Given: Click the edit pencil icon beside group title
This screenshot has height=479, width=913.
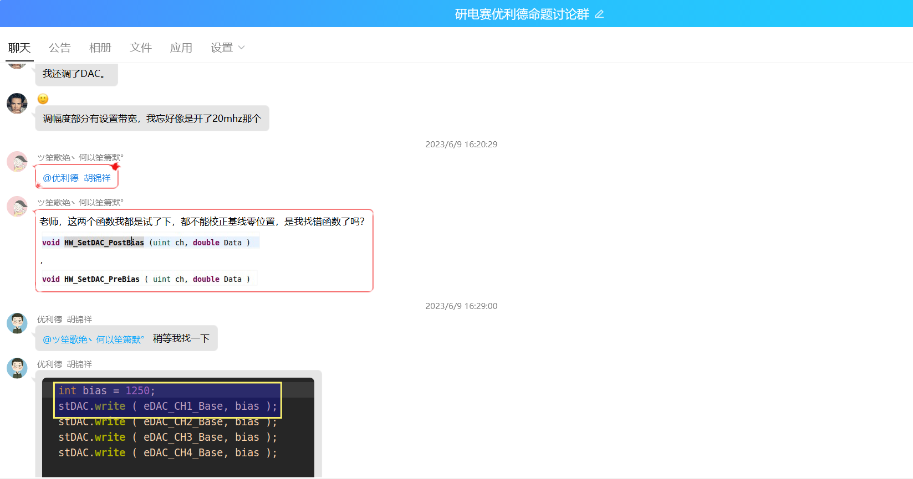Looking at the screenshot, I should coord(599,14).
